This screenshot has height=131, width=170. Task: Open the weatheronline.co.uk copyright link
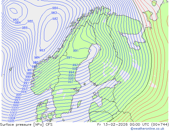(x=147, y=129)
